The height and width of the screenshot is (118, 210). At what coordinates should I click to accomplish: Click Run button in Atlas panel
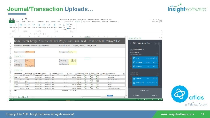154,95
